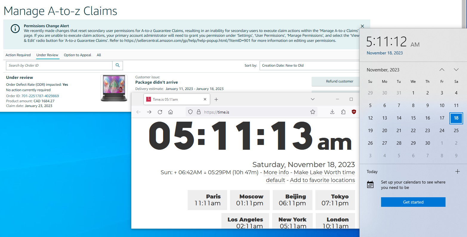Click 'Saturday, November 18, 2023' date text

pyautogui.click(x=304, y=165)
